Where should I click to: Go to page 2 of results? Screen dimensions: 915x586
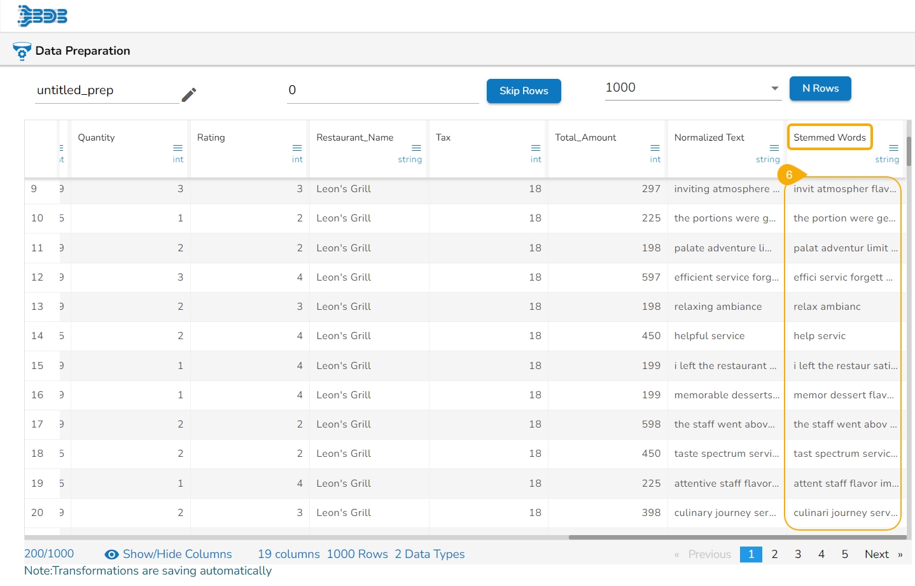pos(774,554)
